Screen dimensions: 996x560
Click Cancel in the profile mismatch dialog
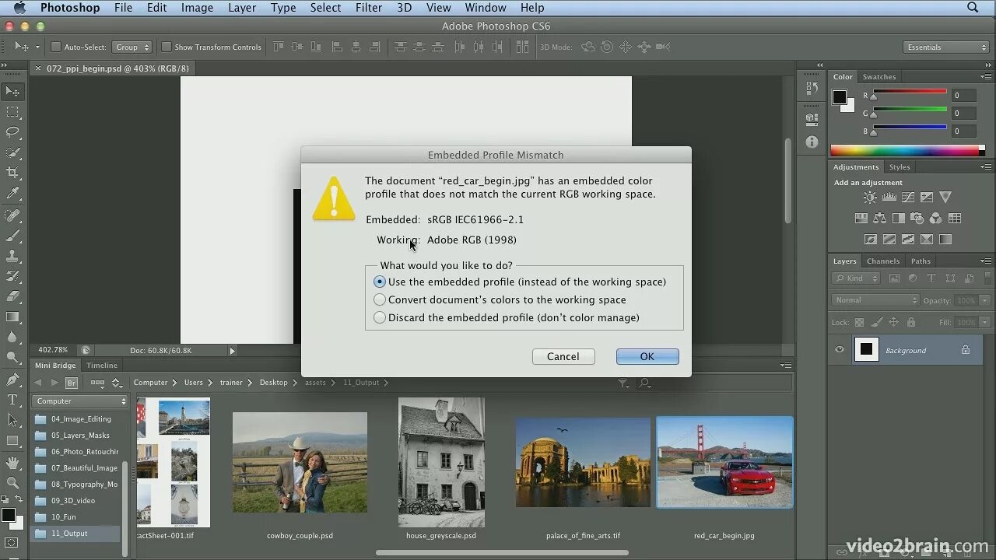pyautogui.click(x=563, y=356)
